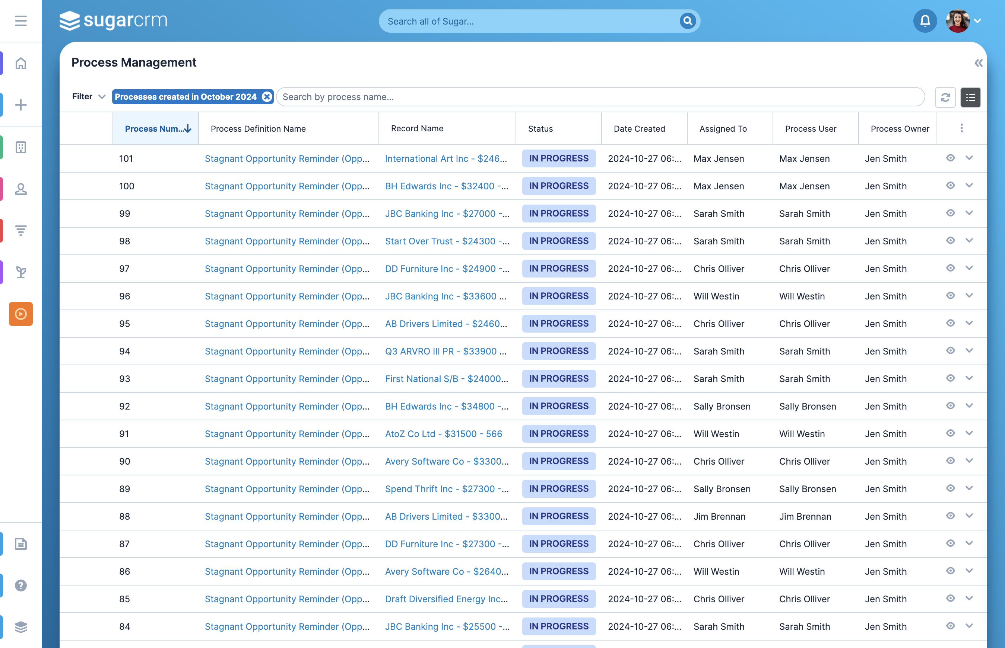Remove the October 2024 filter chip
Image resolution: width=1005 pixels, height=648 pixels.
coord(267,97)
